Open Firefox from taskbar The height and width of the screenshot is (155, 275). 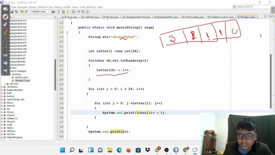(129, 150)
